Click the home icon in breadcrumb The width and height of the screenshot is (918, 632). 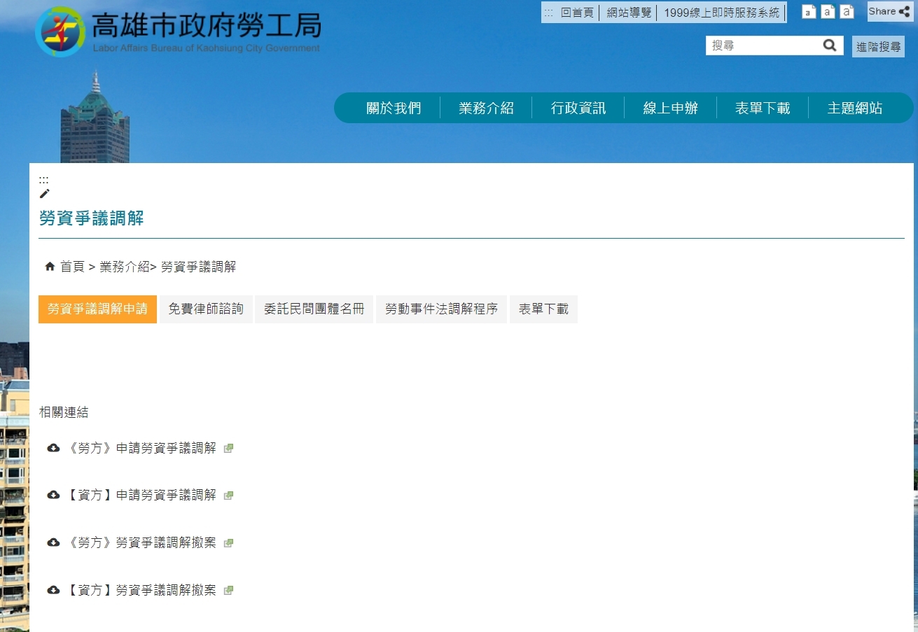tap(50, 267)
